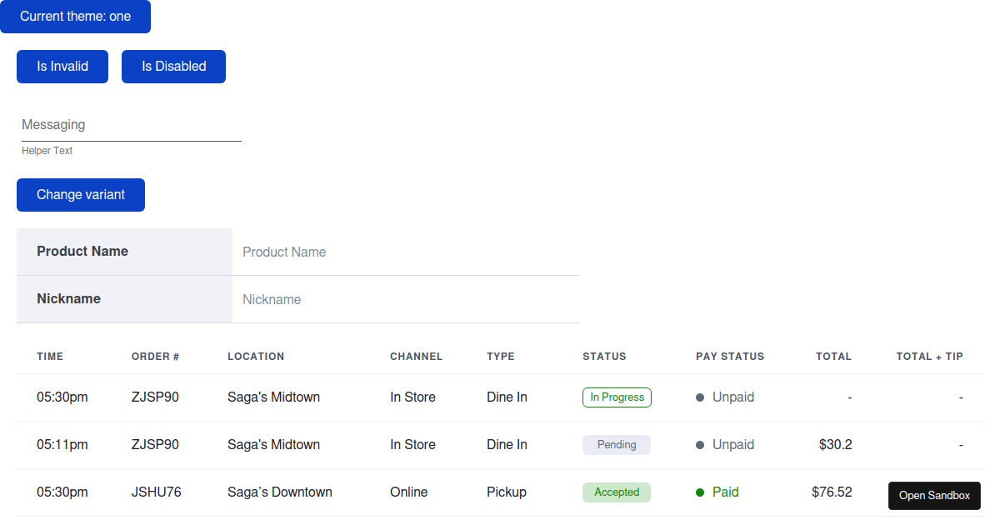Click the PAY STATUS column header

point(730,357)
